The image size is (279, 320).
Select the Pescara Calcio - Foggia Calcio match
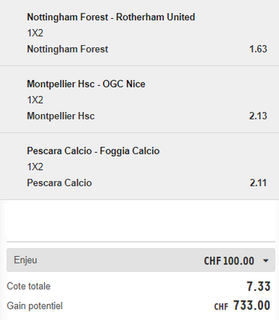tap(93, 151)
